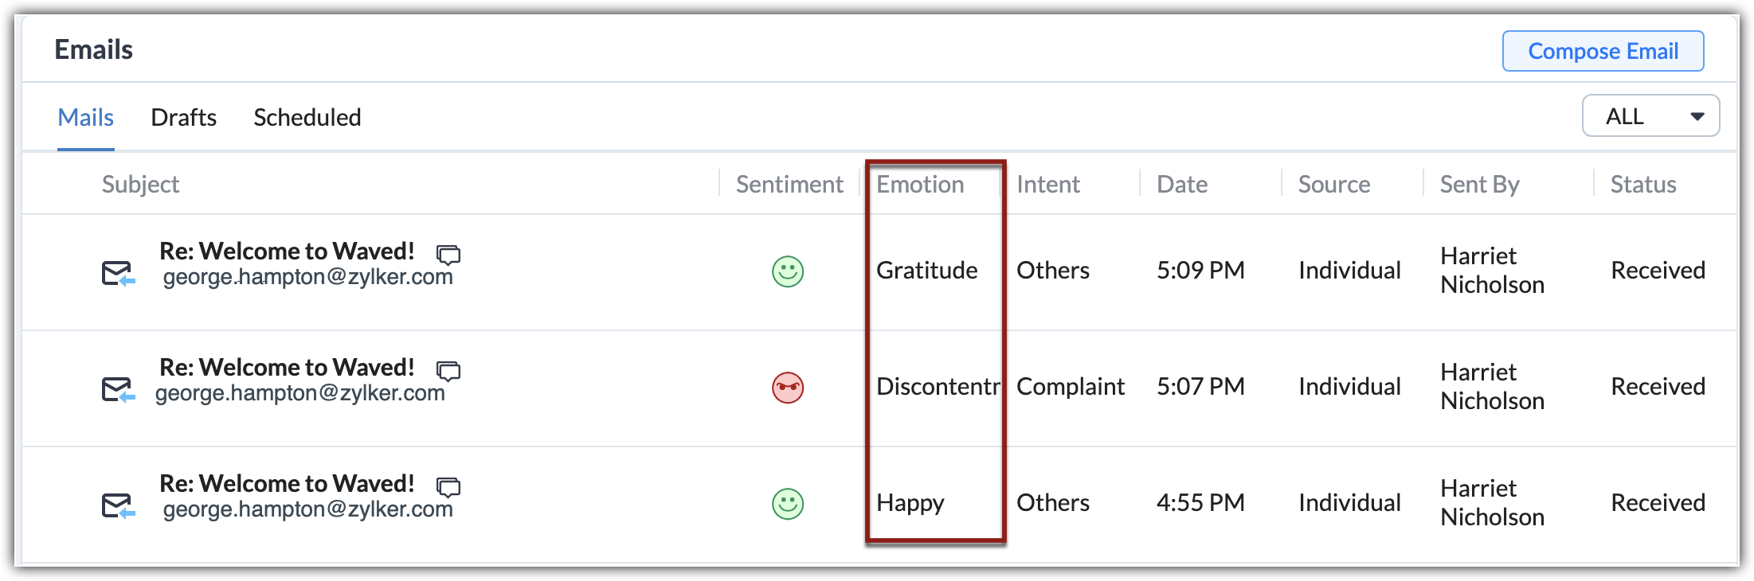Screen dimensions: 1754x581
Task: Click green smiley sentiment icon in Gratitude row
Action: pos(788,271)
